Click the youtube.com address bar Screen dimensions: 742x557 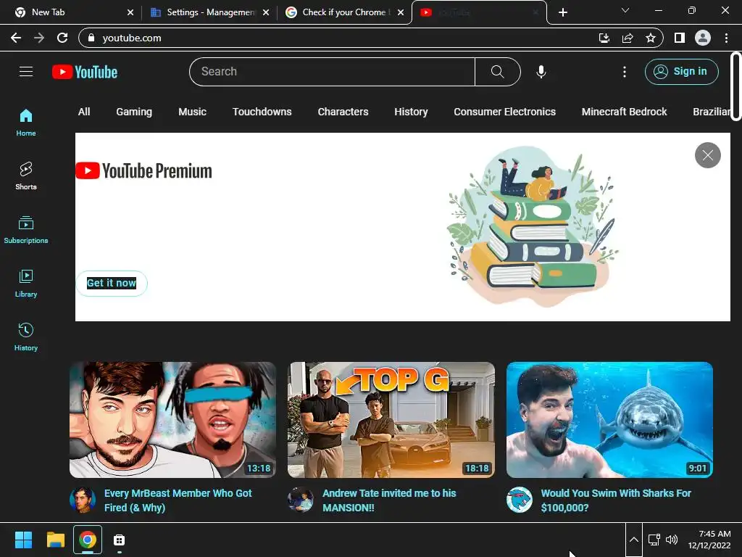[x=331, y=38]
